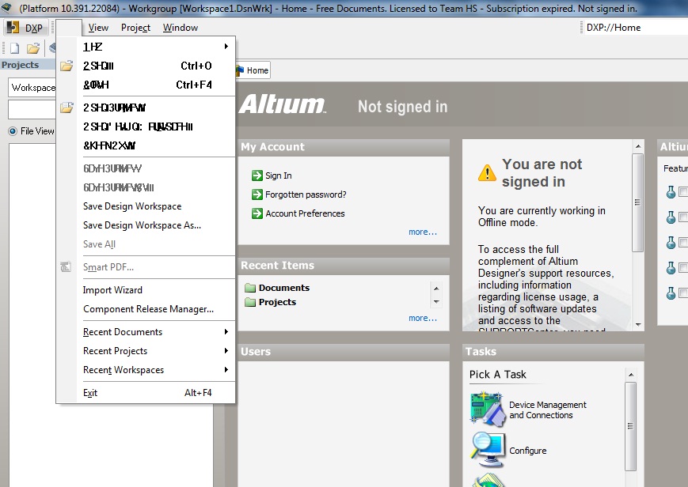Expand submenu arrow of first menu entry
The image size is (688, 487).
(226, 47)
